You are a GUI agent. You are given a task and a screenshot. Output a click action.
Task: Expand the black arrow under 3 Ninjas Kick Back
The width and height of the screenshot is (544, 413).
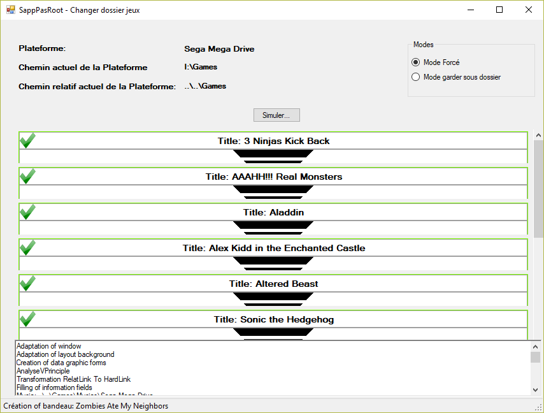click(273, 154)
